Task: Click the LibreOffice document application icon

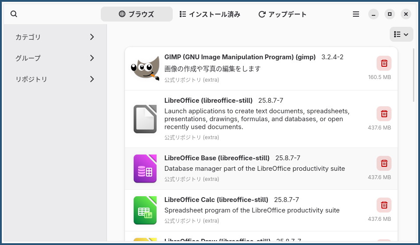Action: pyautogui.click(x=145, y=119)
